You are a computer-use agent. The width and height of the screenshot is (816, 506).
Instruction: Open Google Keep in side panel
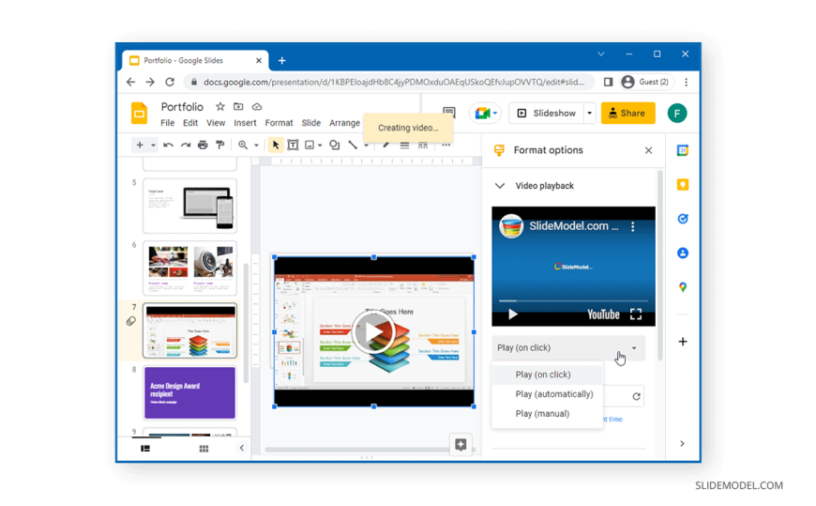click(683, 185)
